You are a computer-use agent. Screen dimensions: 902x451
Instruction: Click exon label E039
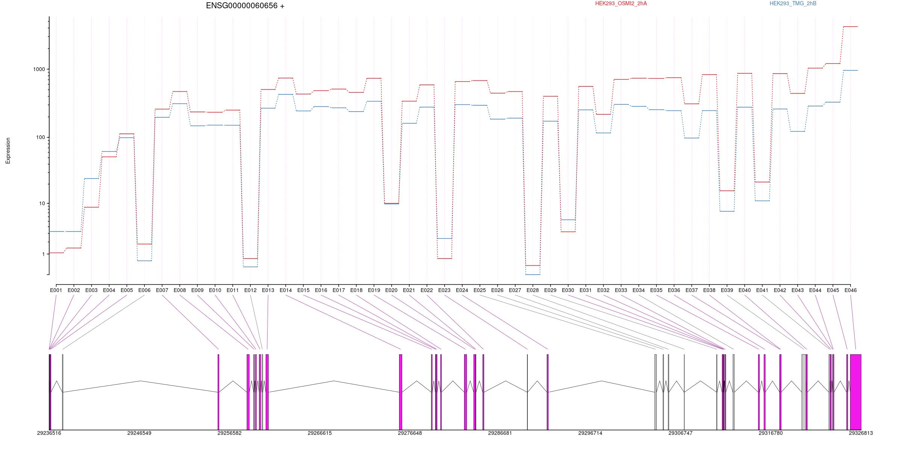click(x=727, y=290)
